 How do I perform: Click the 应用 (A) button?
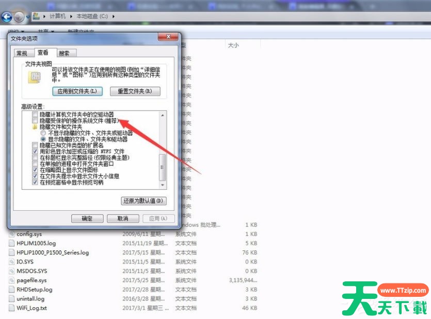pos(158,219)
